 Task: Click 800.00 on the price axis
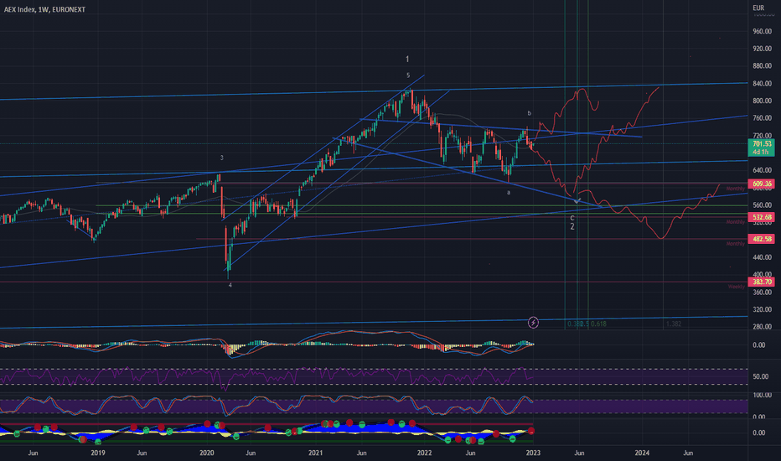click(x=762, y=101)
